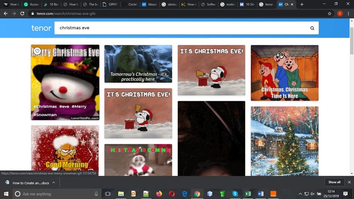The width and height of the screenshot is (354, 199).
Task: Open network settings tray icon
Action: coord(307,194)
